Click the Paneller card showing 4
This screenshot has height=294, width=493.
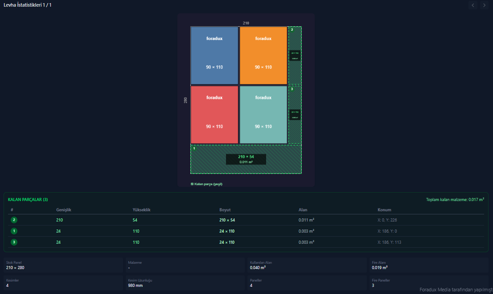click(x=307, y=283)
